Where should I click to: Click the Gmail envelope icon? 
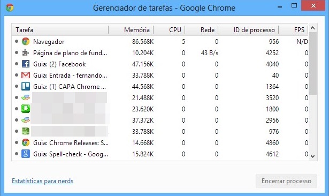coord(26,76)
